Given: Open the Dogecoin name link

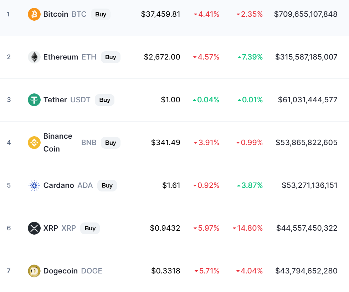Looking at the screenshot, I should pos(60,271).
